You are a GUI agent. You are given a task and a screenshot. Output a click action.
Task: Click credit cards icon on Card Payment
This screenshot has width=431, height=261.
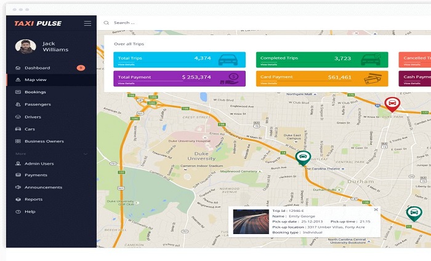(373, 79)
